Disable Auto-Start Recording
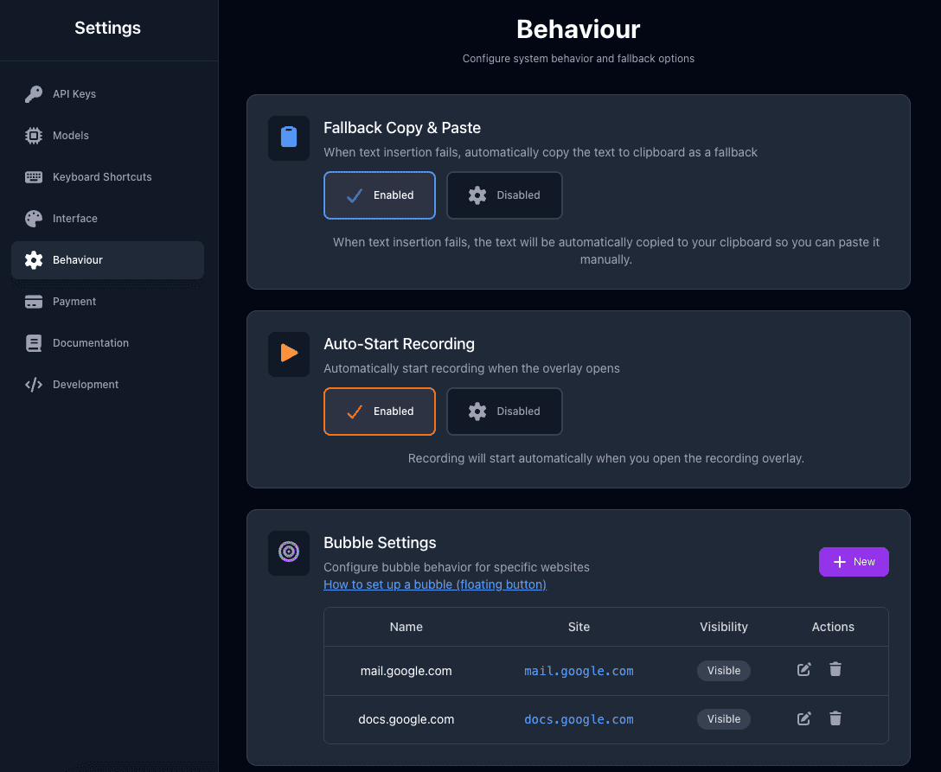The width and height of the screenshot is (941, 772). (503, 412)
